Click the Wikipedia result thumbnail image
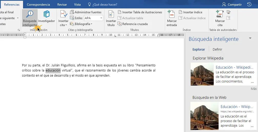This screenshot has width=258, height=132. pos(202,74)
